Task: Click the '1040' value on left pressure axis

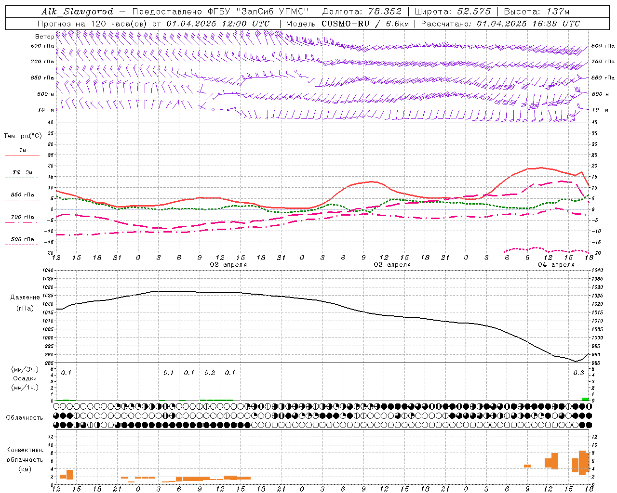Action: click(47, 271)
